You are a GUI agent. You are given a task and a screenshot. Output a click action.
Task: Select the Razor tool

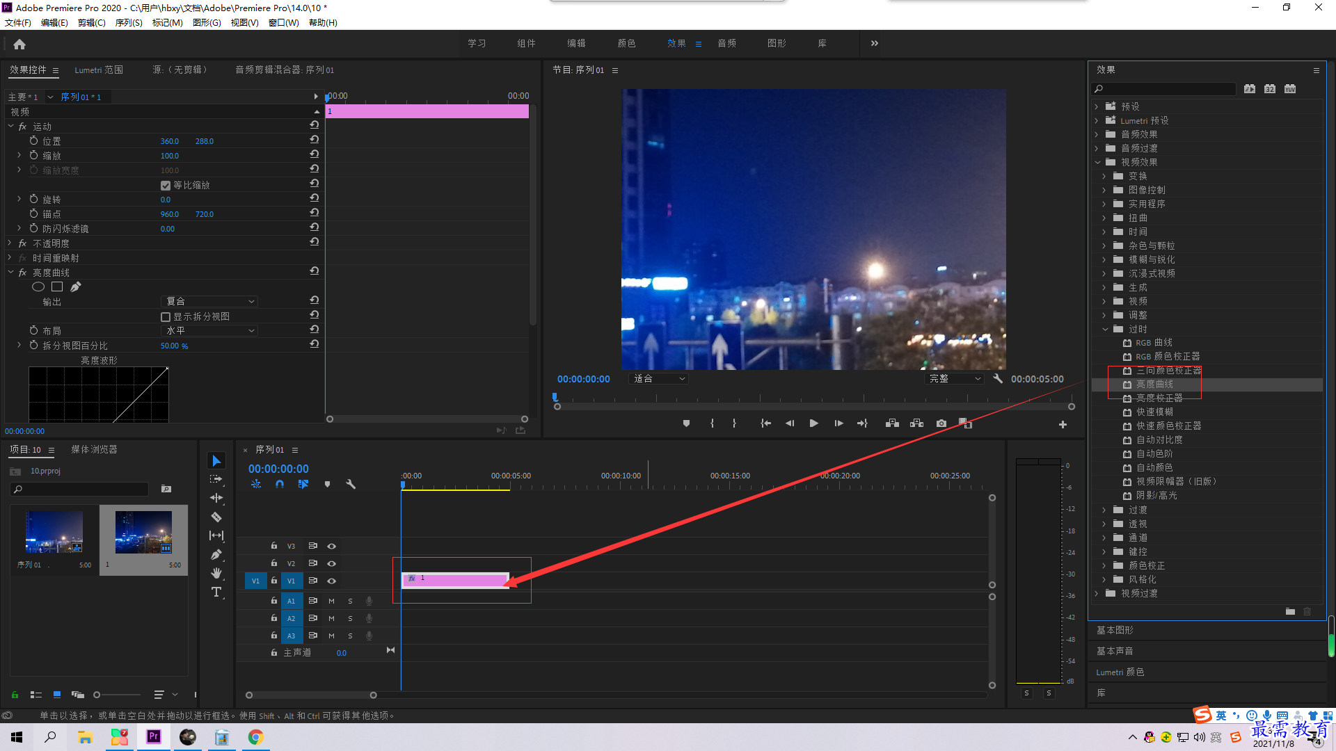click(x=216, y=517)
